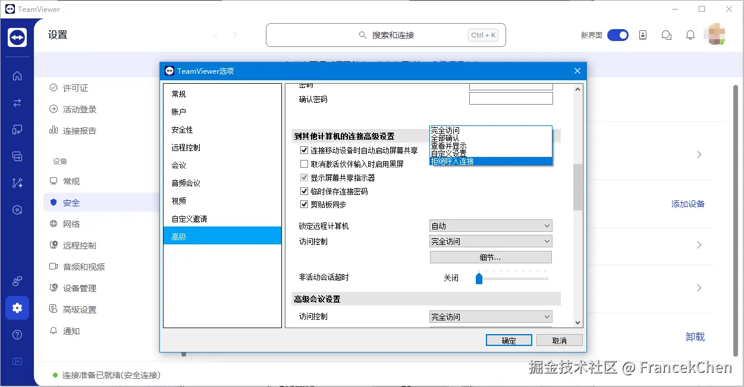Click the 安全 shield icon in settings list
Image resolution: width=744 pixels, height=387 pixels.
click(x=54, y=202)
